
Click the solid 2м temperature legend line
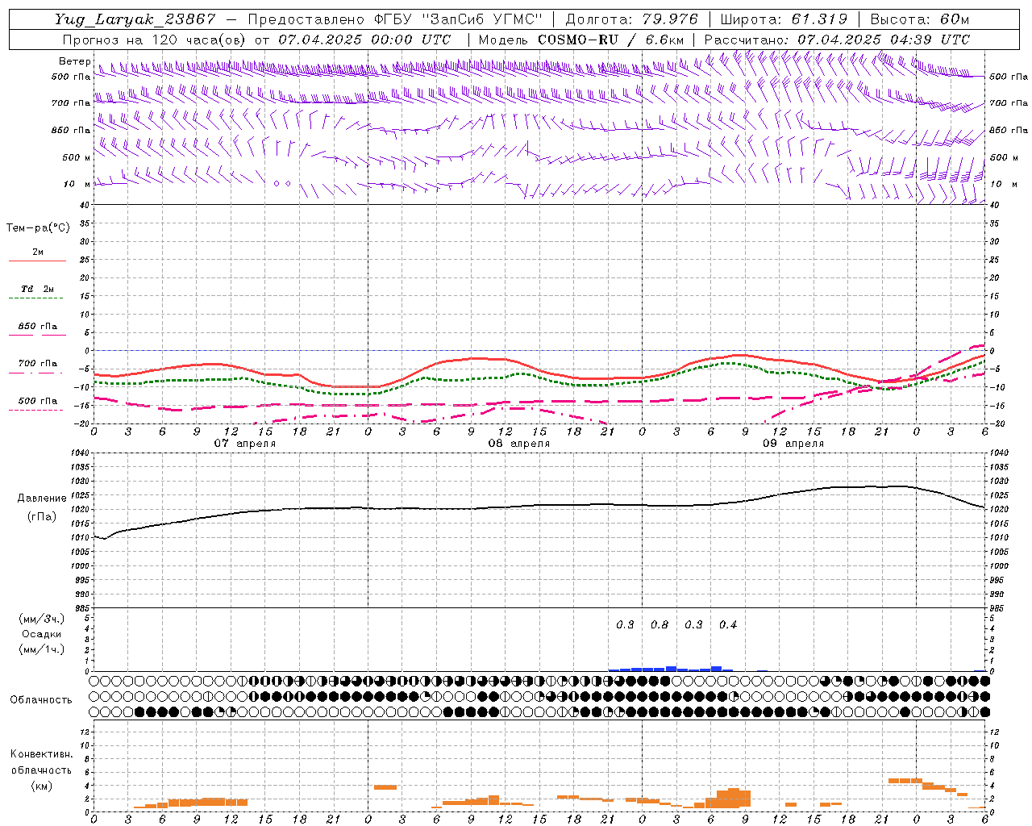coord(37,261)
